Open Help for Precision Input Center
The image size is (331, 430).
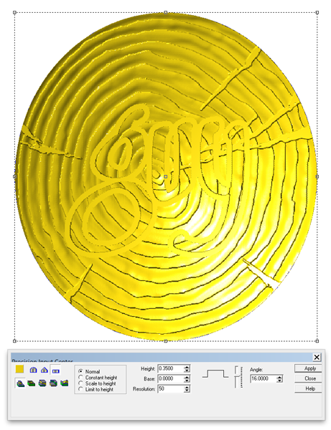click(308, 388)
